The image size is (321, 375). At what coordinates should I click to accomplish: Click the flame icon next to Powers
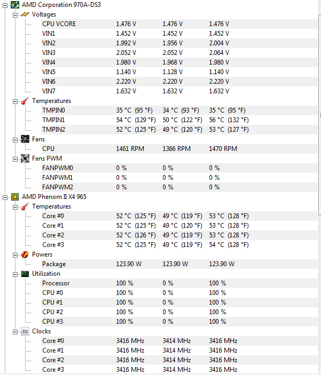(x=25, y=254)
